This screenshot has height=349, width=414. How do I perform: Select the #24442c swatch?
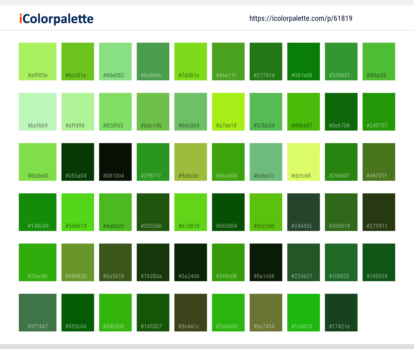point(304,212)
